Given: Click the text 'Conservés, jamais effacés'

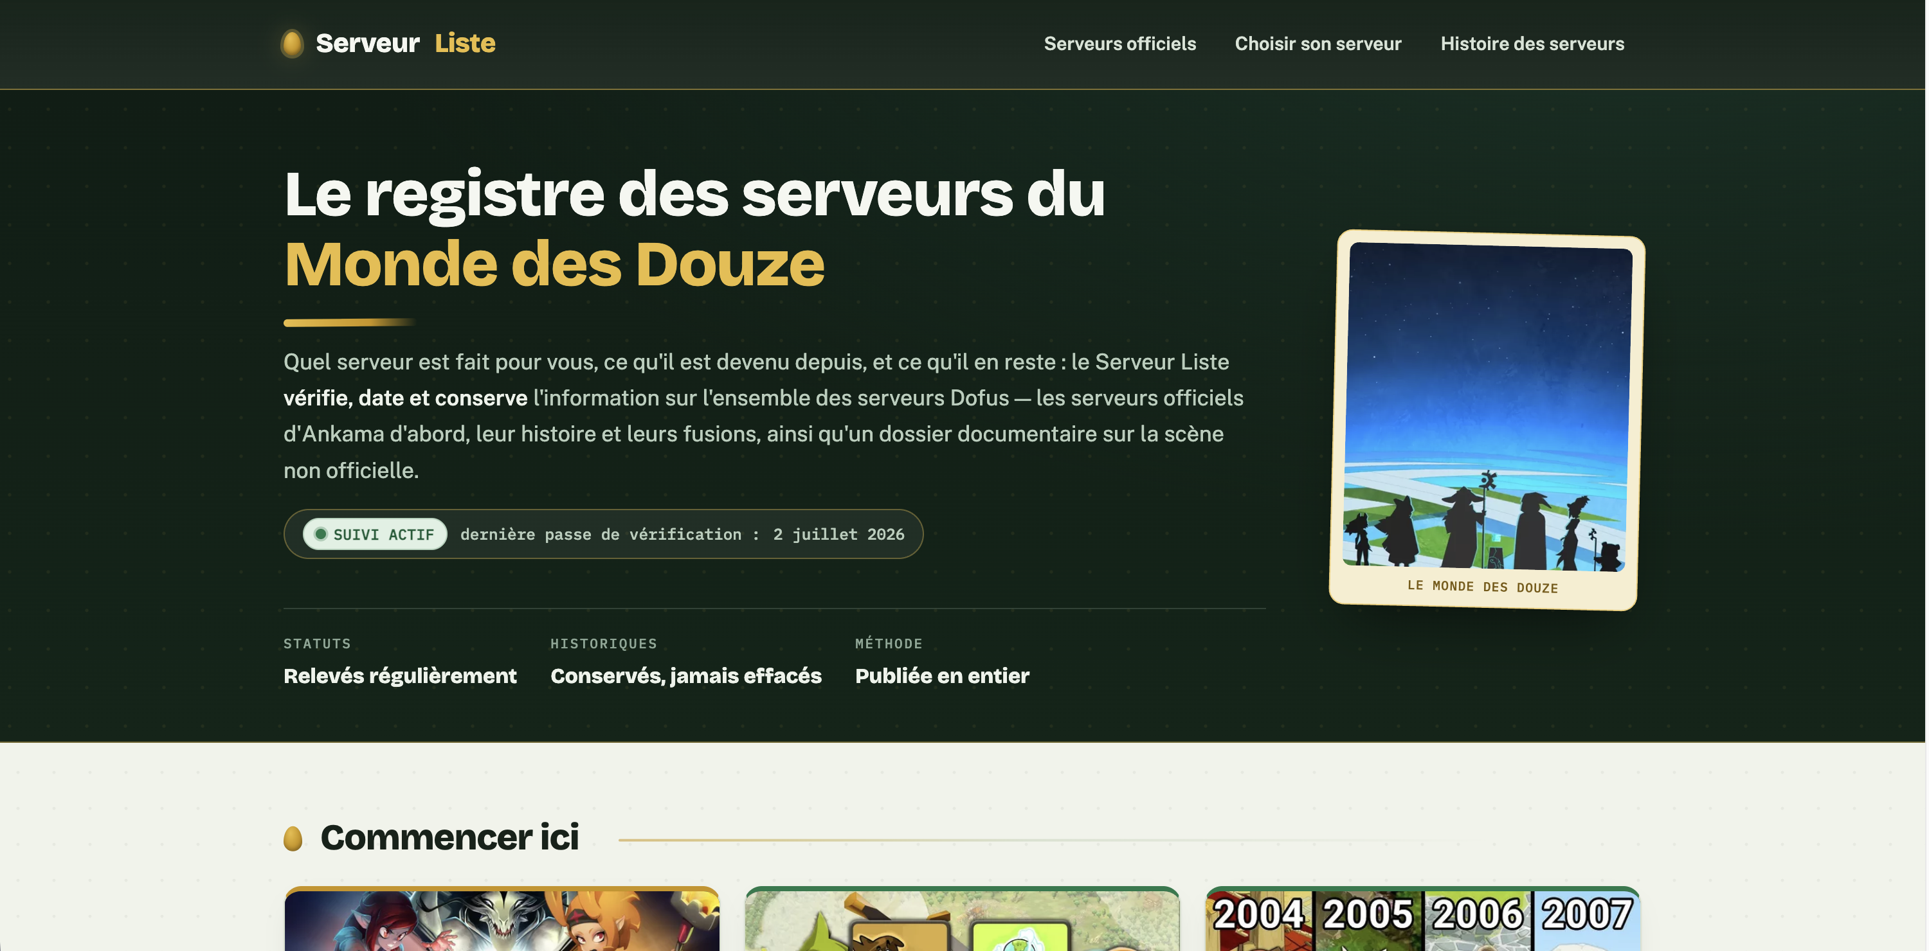Looking at the screenshot, I should (x=686, y=675).
